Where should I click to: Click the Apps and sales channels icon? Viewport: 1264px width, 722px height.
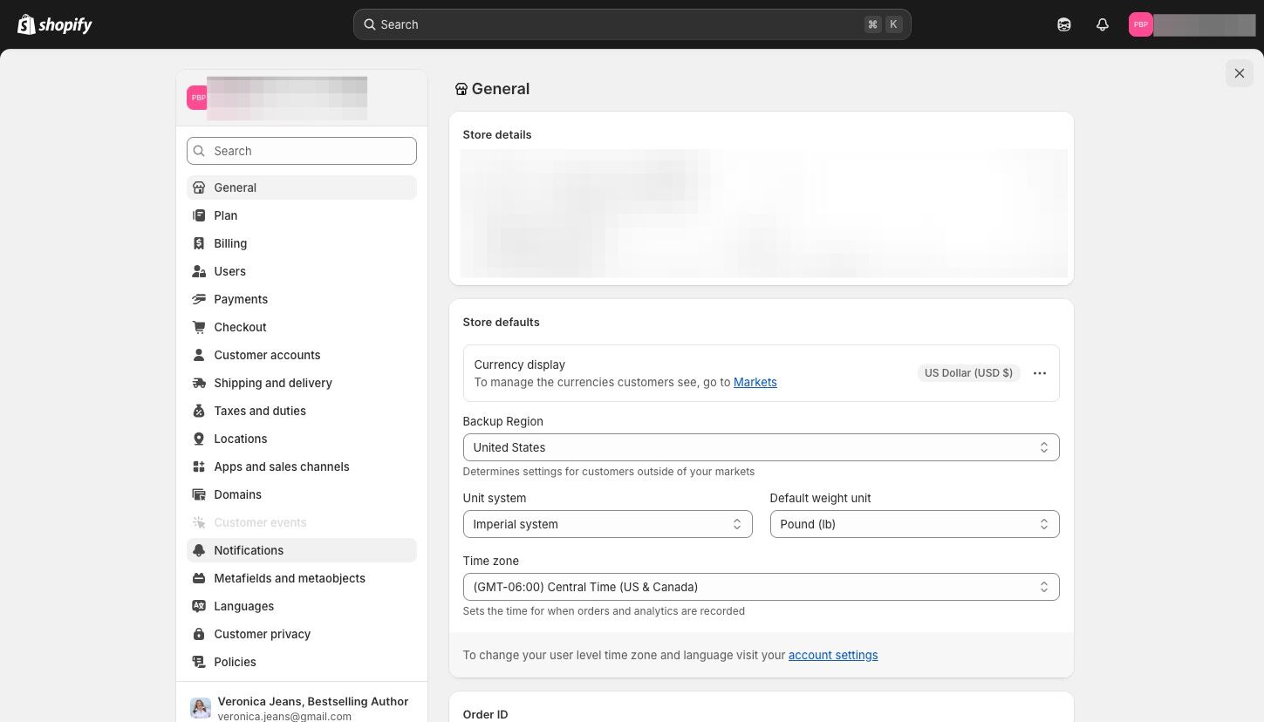pyautogui.click(x=199, y=467)
